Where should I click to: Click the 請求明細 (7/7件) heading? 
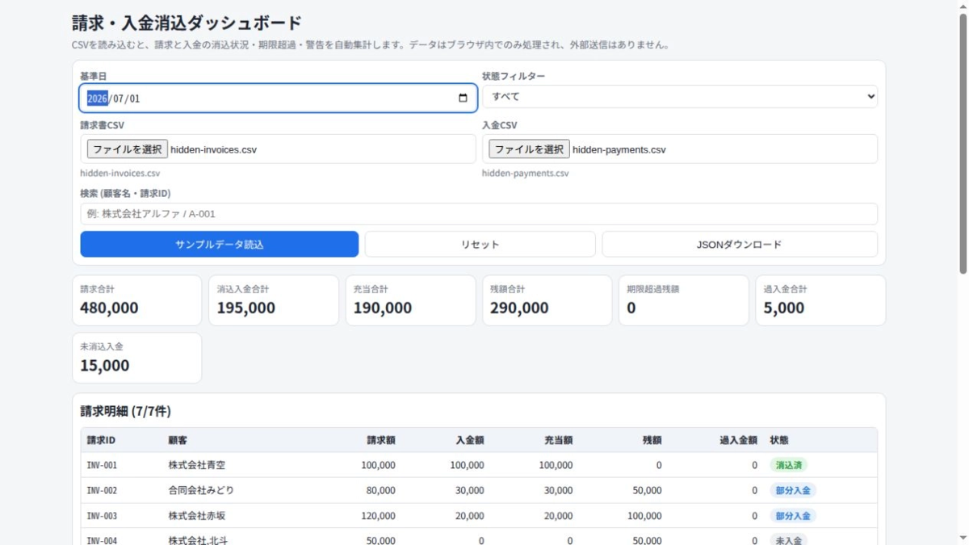(x=125, y=411)
